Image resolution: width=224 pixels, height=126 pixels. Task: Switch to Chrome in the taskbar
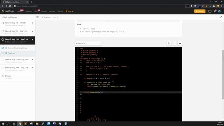pos(20,124)
